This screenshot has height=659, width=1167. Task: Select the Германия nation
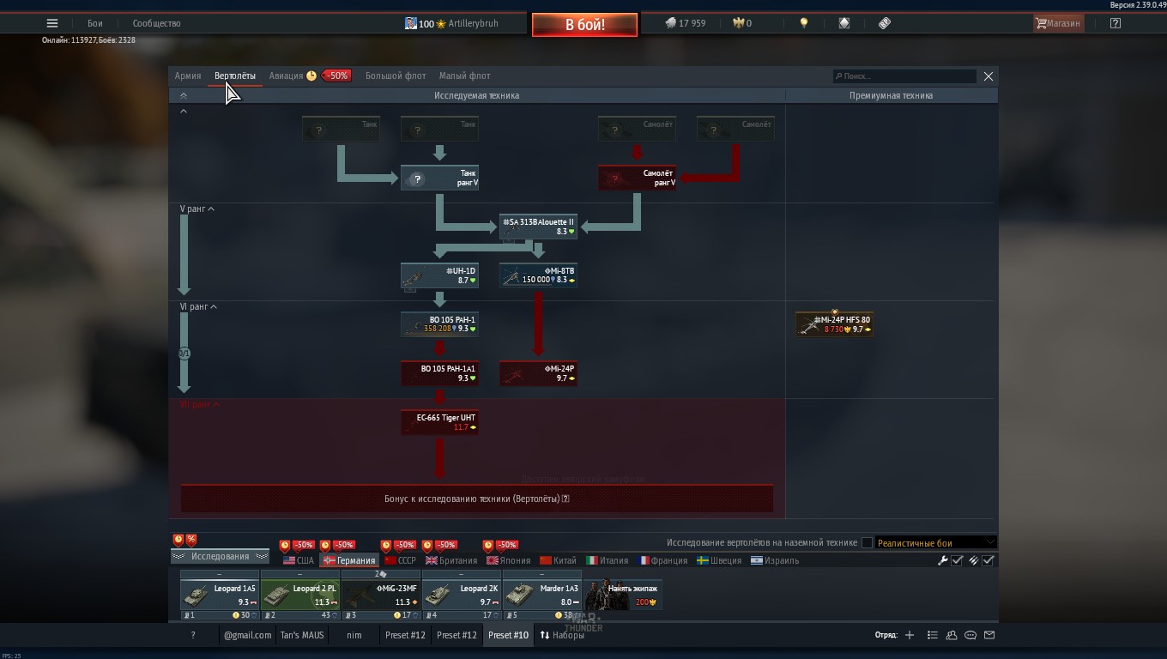[x=348, y=560]
